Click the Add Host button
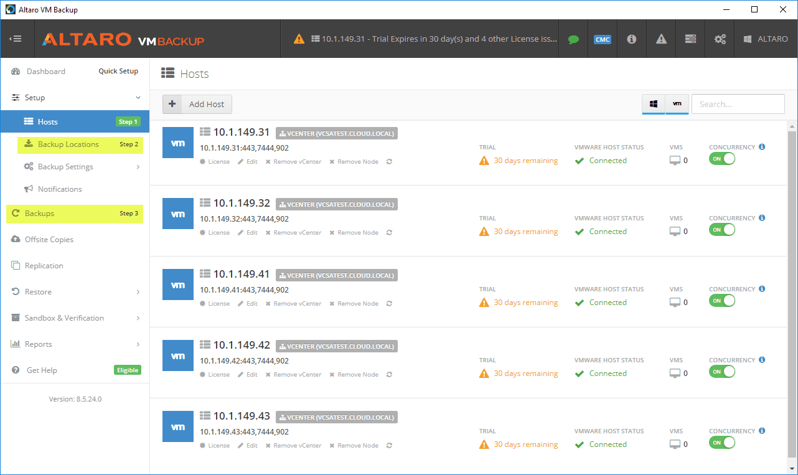Image resolution: width=798 pixels, height=475 pixels. pos(197,104)
